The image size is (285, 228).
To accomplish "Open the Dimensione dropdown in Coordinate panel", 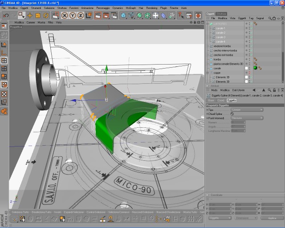I will pyautogui.click(x=246, y=218).
